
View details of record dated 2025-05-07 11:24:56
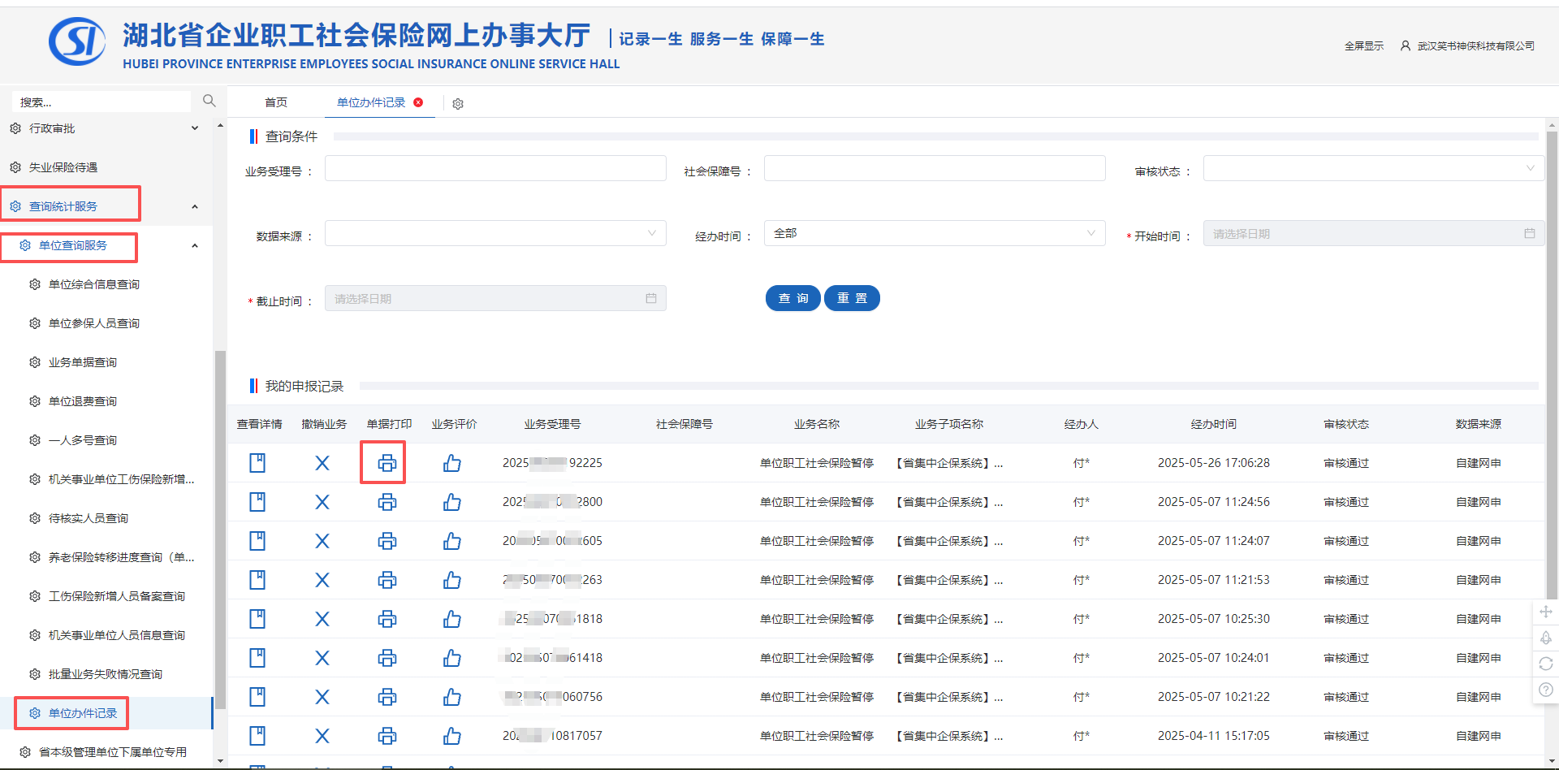[x=257, y=502]
